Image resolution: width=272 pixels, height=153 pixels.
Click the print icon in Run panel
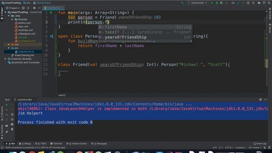tap(12, 125)
